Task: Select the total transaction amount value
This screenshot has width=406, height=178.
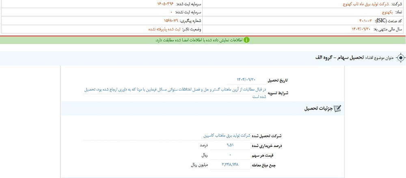Action: [x=230, y=164]
